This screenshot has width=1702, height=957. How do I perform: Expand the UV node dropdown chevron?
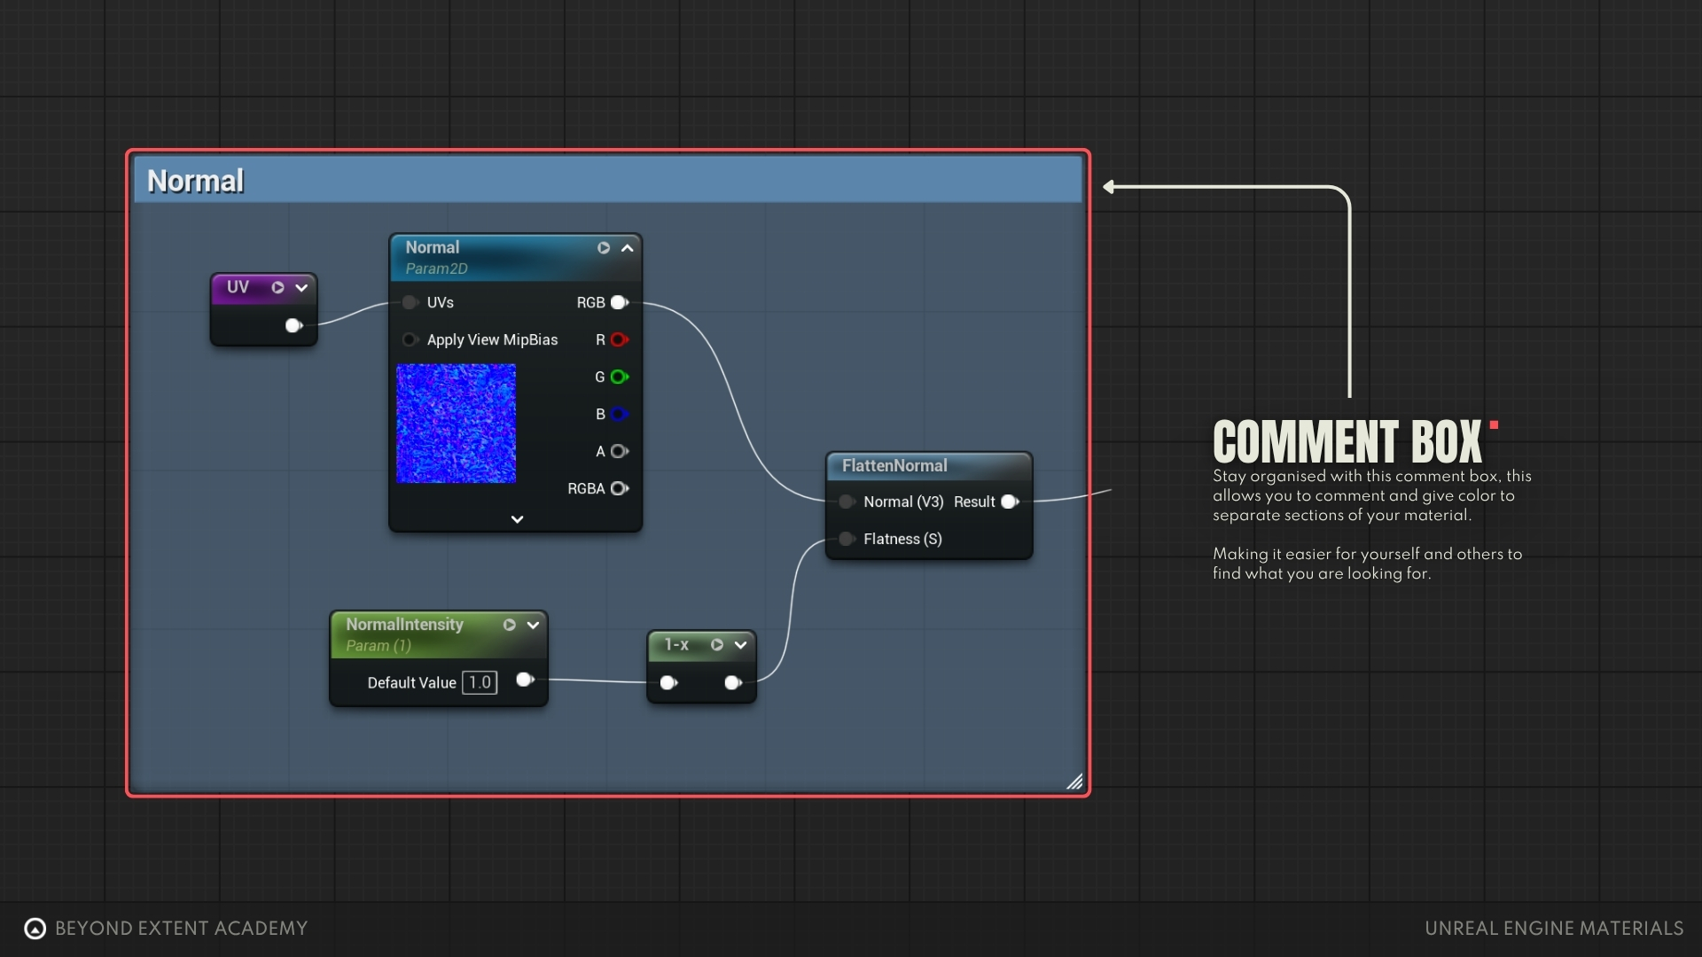point(301,288)
